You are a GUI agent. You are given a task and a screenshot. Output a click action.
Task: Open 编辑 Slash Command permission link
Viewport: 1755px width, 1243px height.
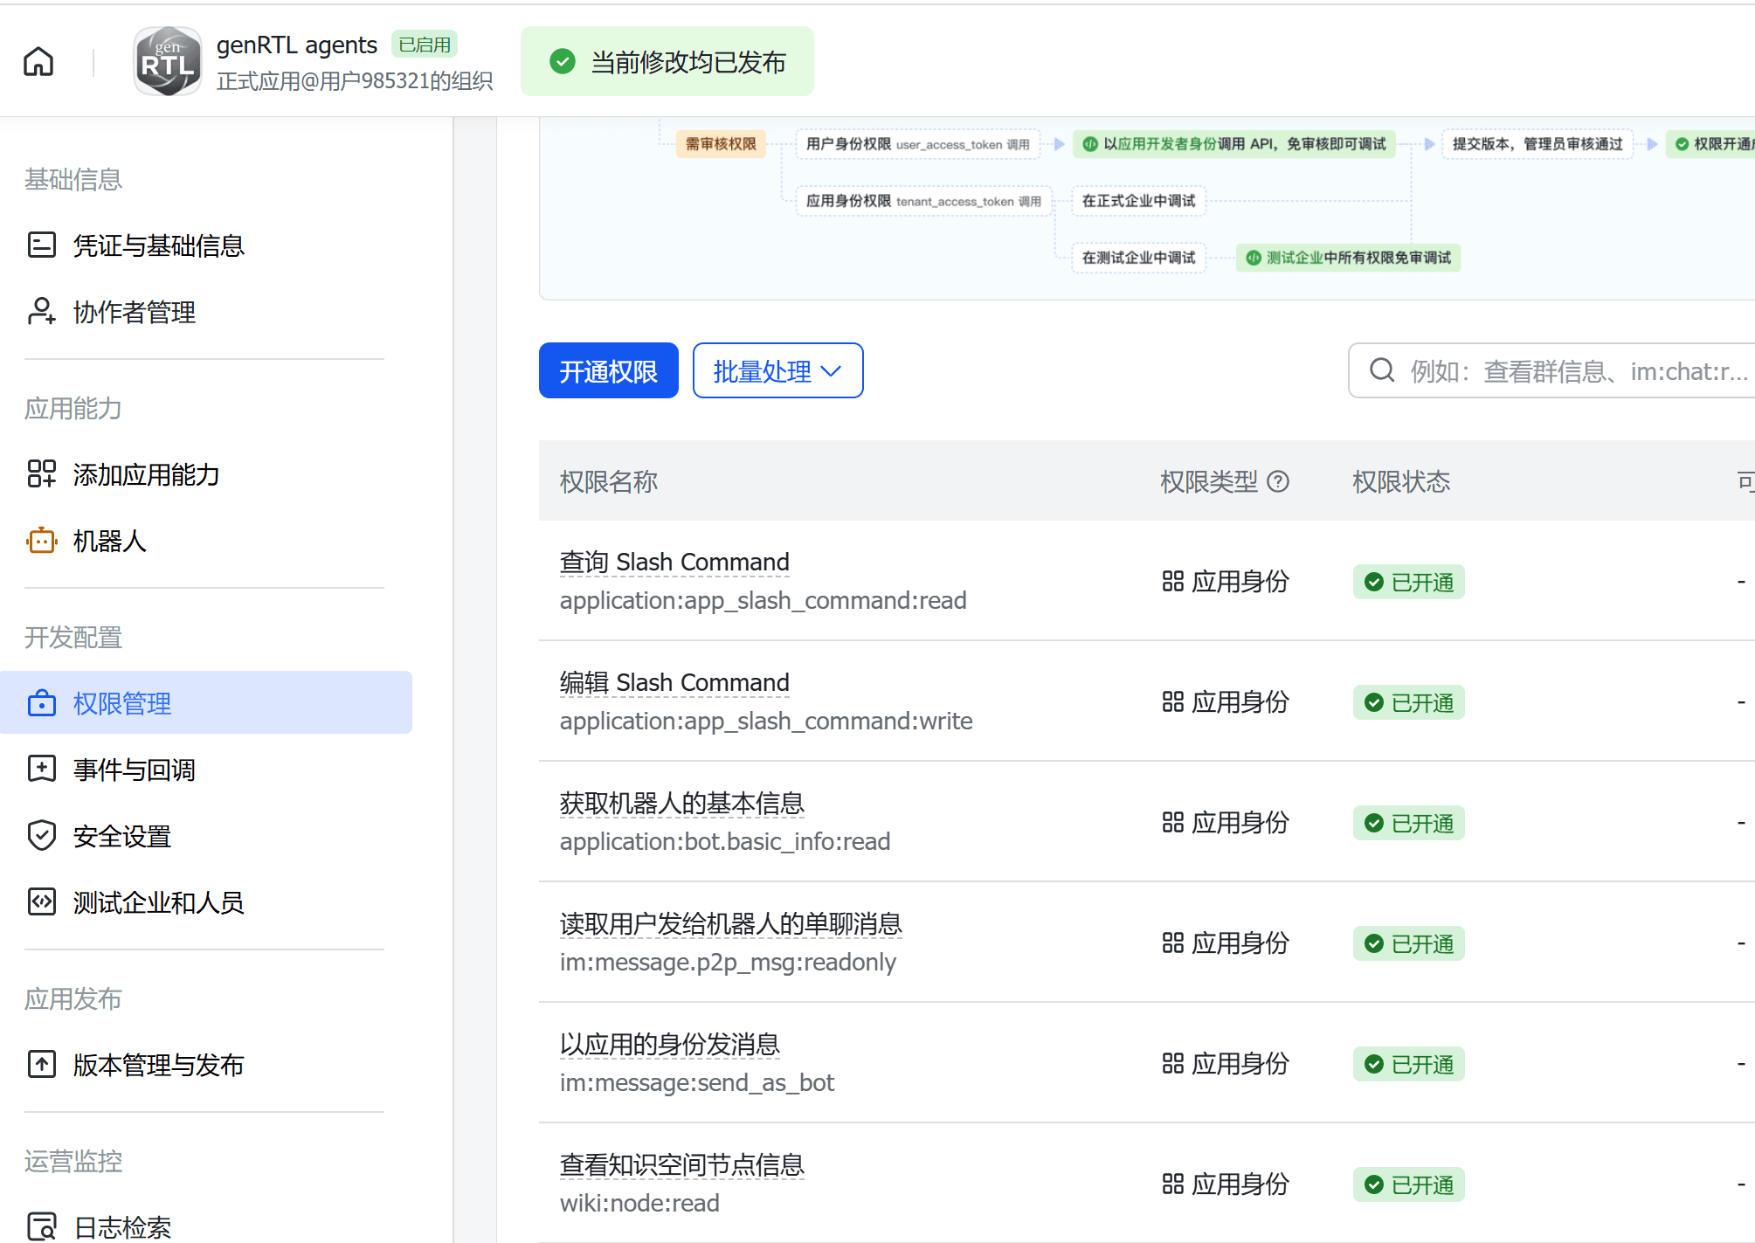(x=674, y=682)
